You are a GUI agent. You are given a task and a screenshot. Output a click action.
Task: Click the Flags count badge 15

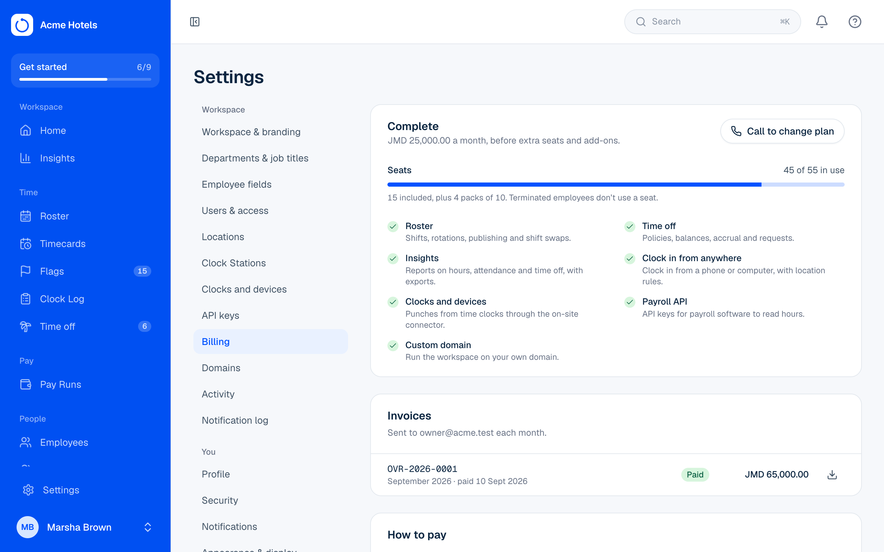click(142, 271)
